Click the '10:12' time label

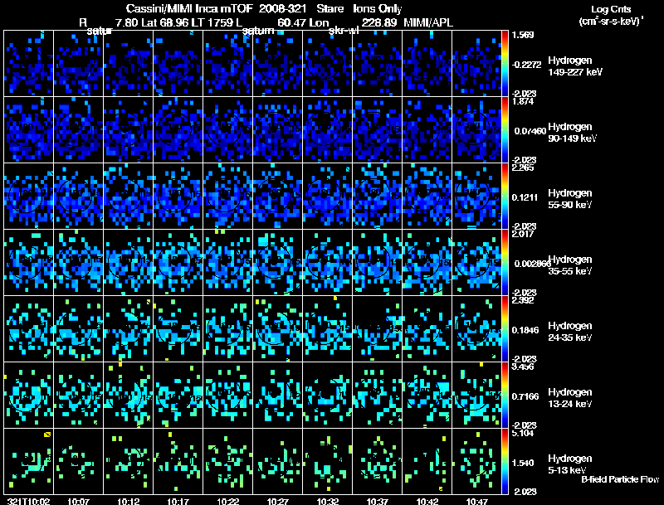pyautogui.click(x=128, y=501)
